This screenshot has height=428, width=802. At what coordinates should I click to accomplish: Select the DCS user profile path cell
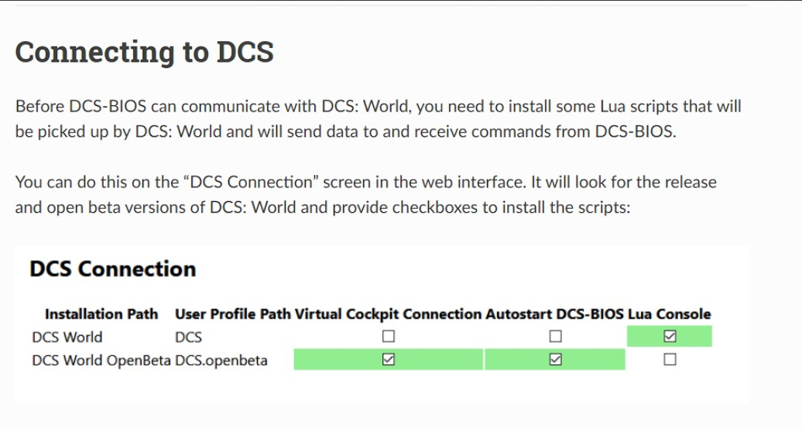[x=188, y=337]
